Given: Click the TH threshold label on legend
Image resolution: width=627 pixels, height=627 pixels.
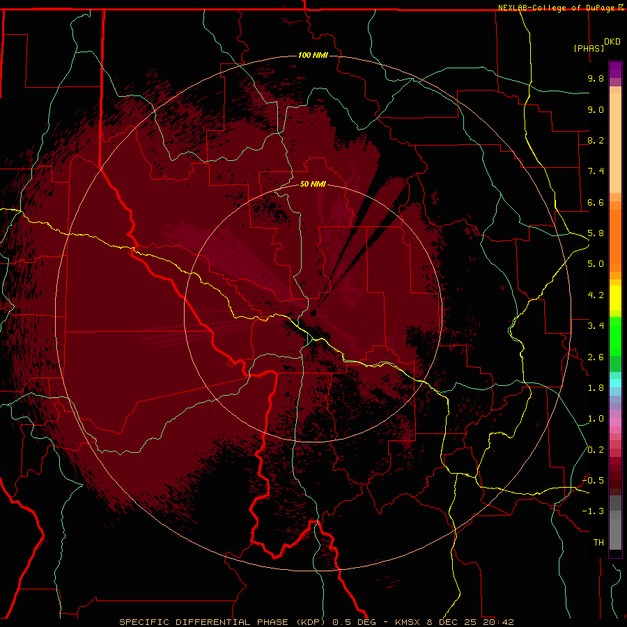Looking at the screenshot, I should tap(598, 543).
